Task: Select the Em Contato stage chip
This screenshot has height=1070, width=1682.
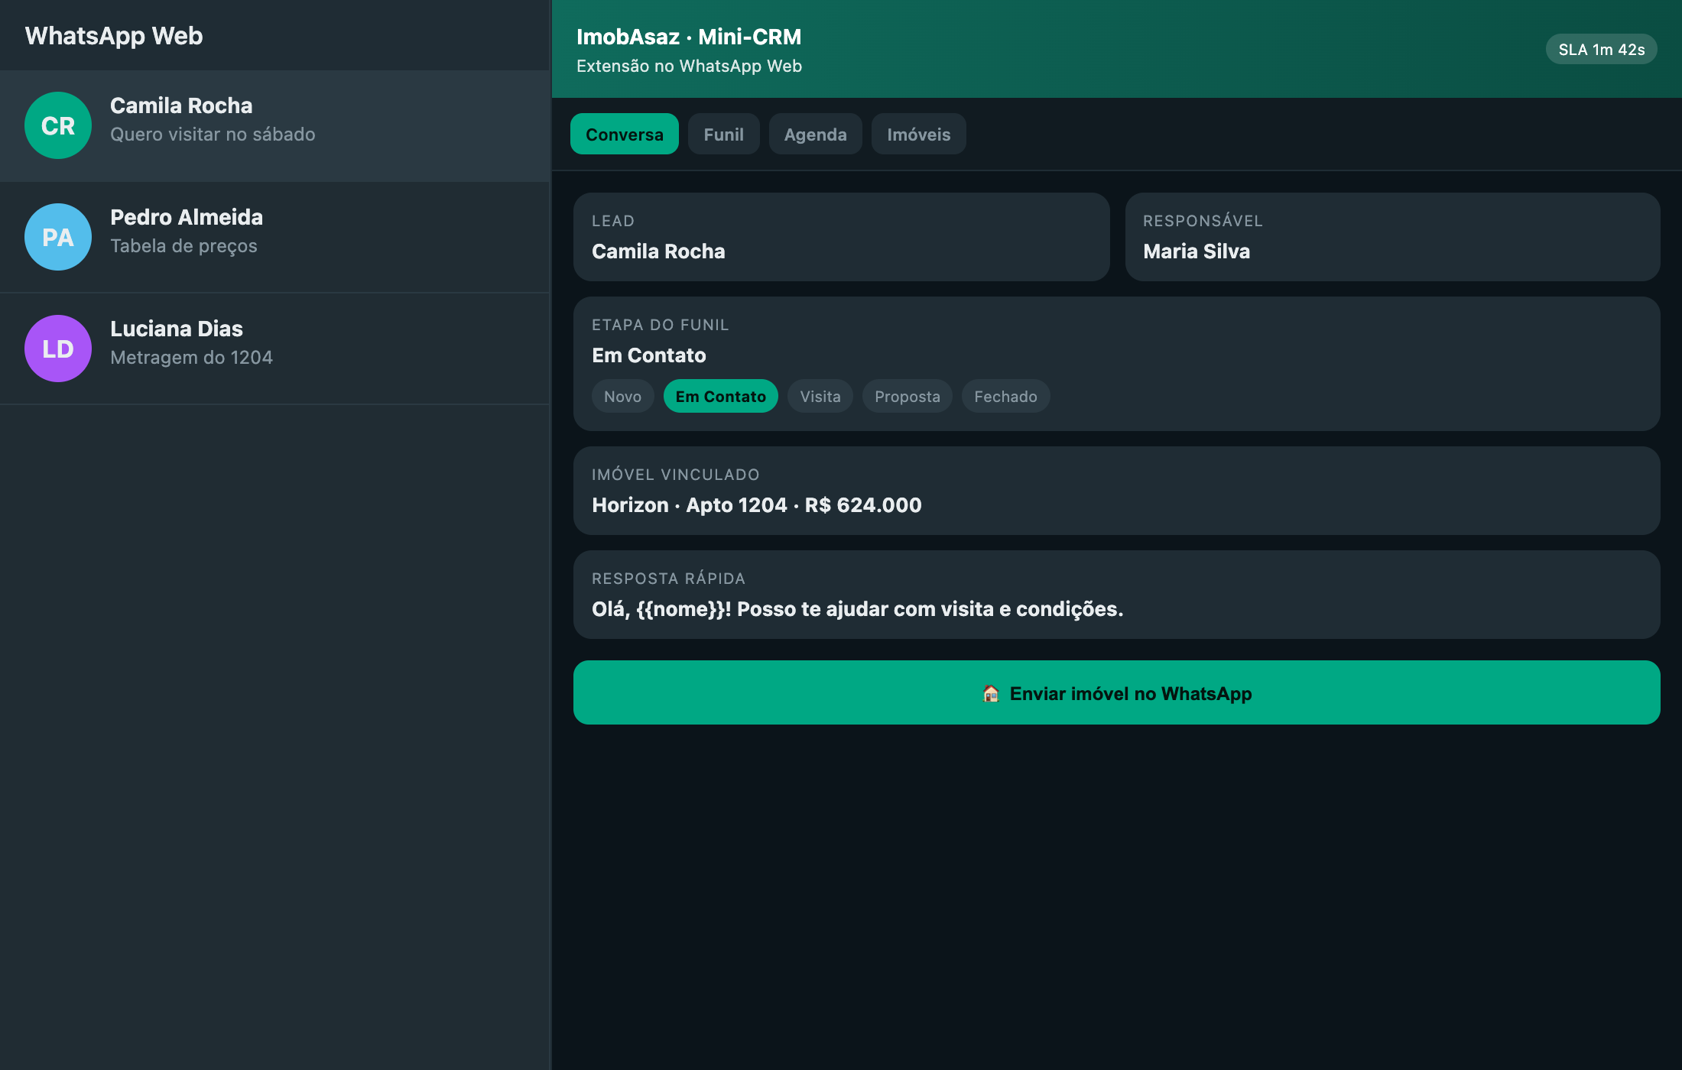Action: coord(720,396)
